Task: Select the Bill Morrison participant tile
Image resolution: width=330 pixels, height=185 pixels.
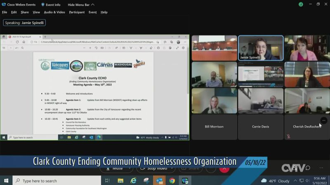Action: pos(214,127)
